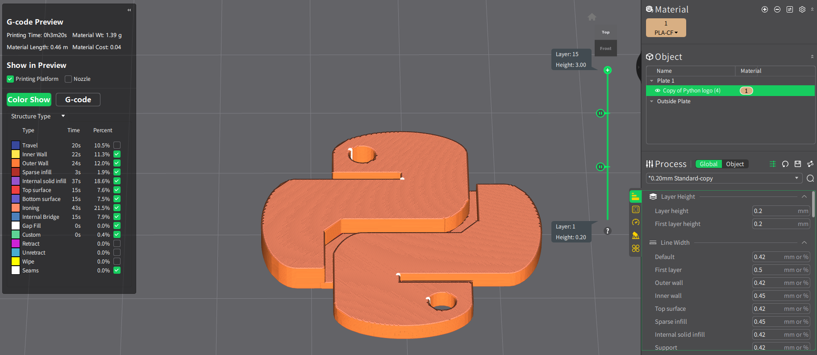
Task: Click the layer slider help question mark
Action: (x=607, y=231)
